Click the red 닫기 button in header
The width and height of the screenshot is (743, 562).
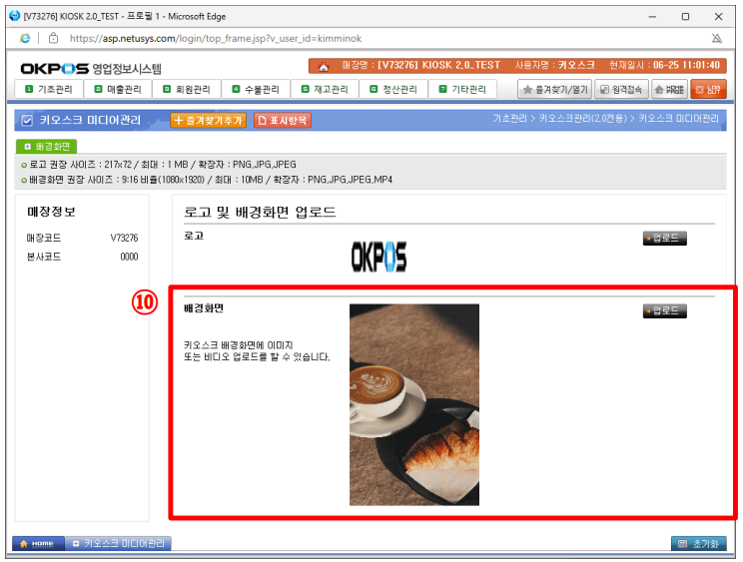tap(708, 90)
